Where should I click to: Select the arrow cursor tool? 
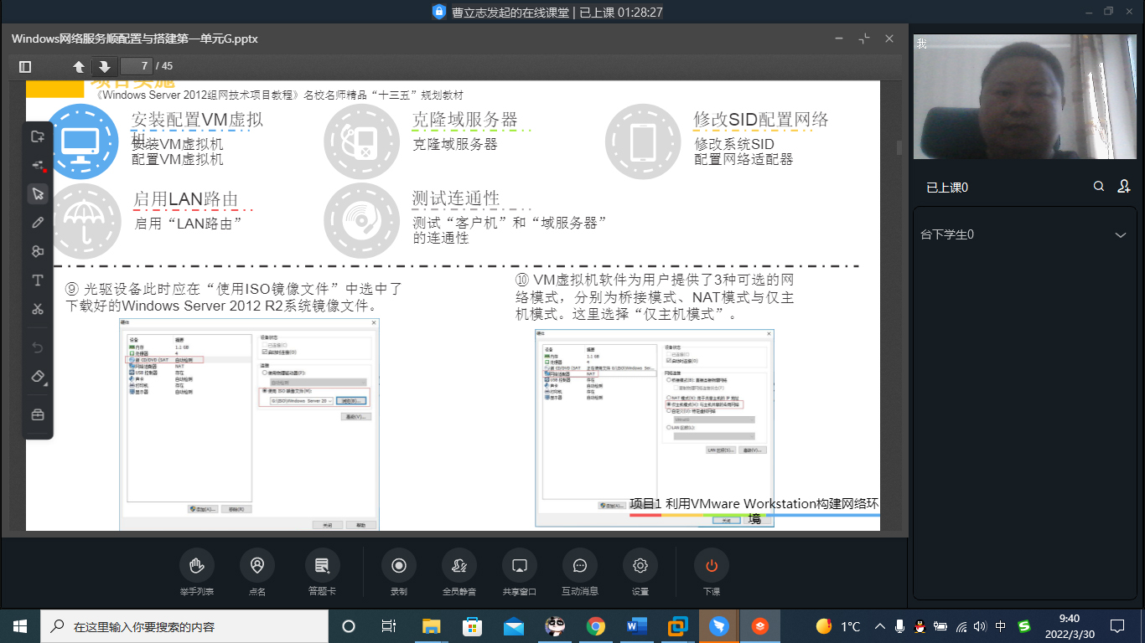[x=38, y=194]
